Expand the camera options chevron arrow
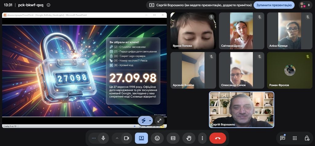 pyautogui.click(x=117, y=138)
